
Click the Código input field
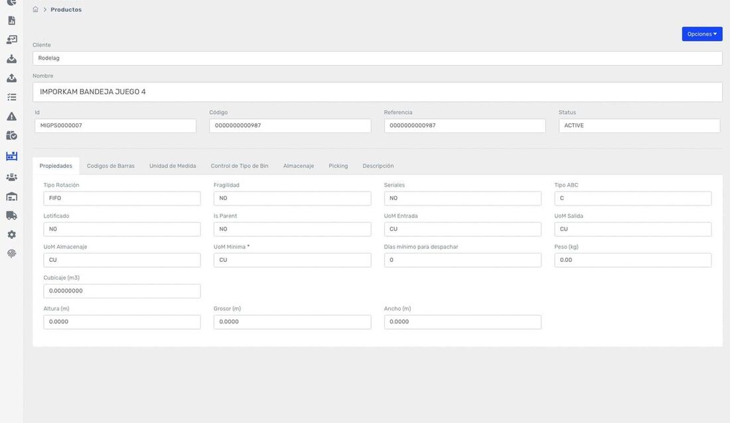[x=290, y=126]
